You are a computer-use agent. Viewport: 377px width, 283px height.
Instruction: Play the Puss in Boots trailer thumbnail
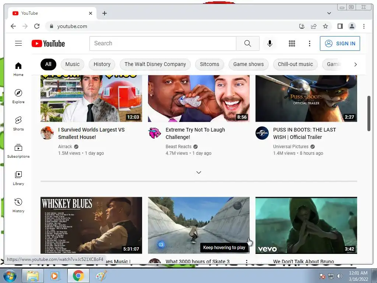coord(306,98)
